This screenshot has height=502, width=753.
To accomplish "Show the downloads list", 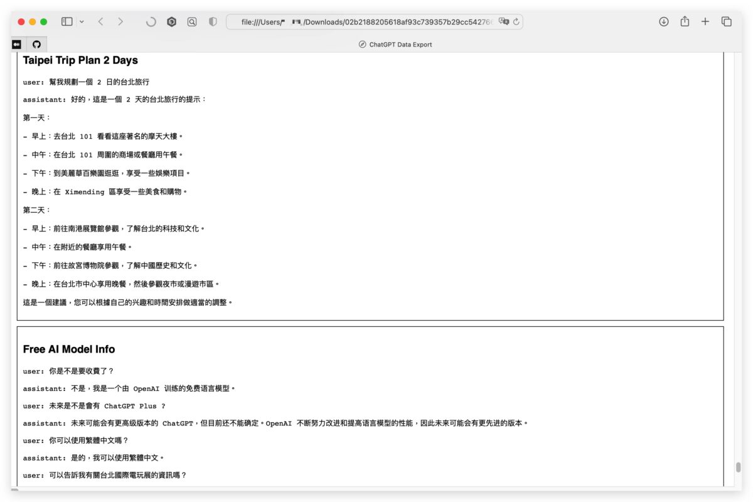I will click(664, 21).
